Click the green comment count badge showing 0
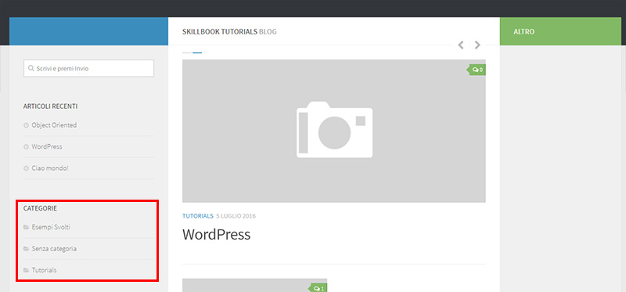The width and height of the screenshot is (626, 292). click(477, 70)
